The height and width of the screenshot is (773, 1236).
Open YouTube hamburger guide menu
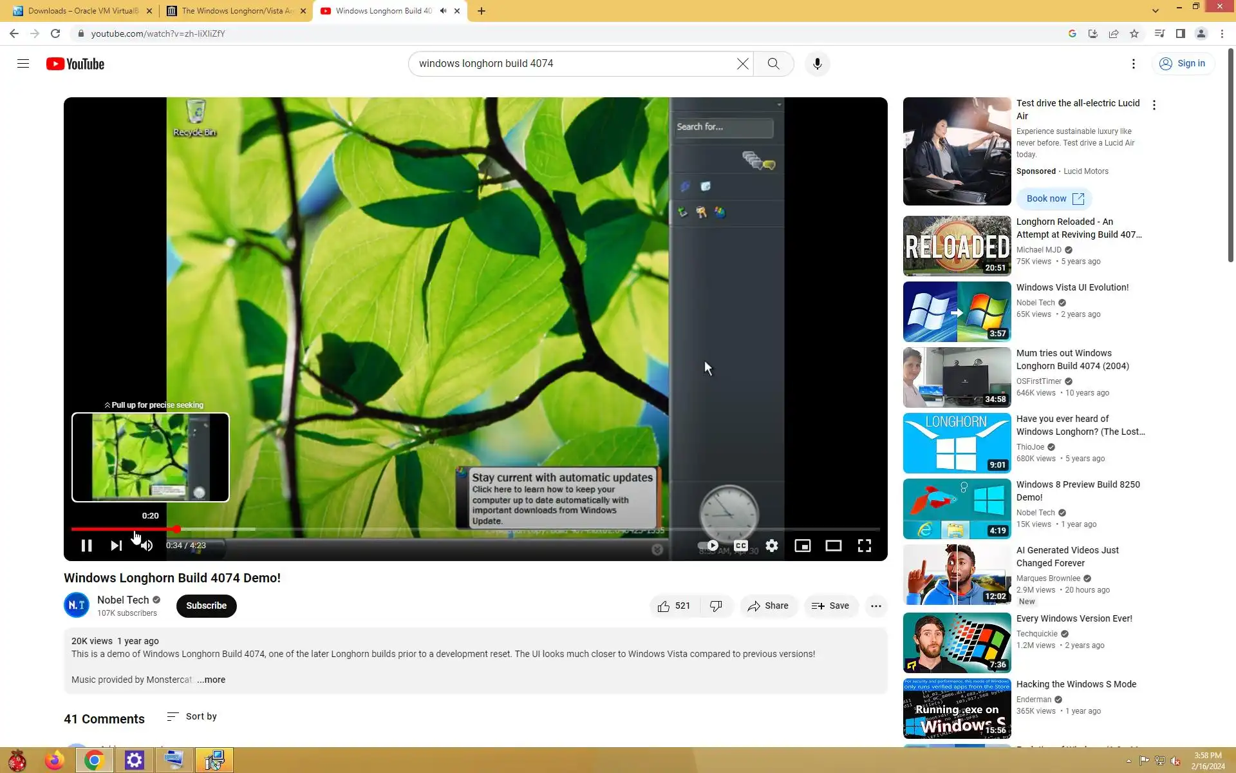(23, 64)
